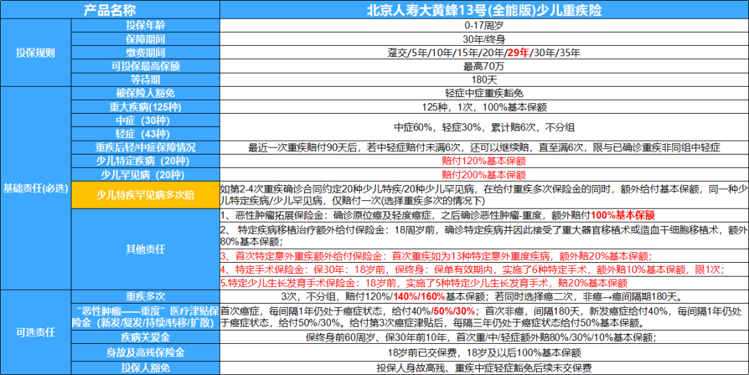Click the 轻症中症重疾豁免 value cell
The width and height of the screenshot is (749, 375).
484,93
